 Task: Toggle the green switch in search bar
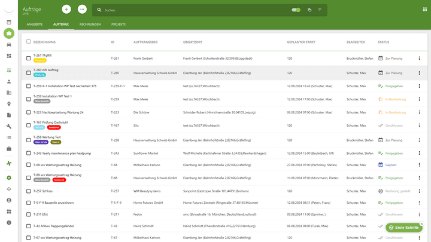click(296, 10)
